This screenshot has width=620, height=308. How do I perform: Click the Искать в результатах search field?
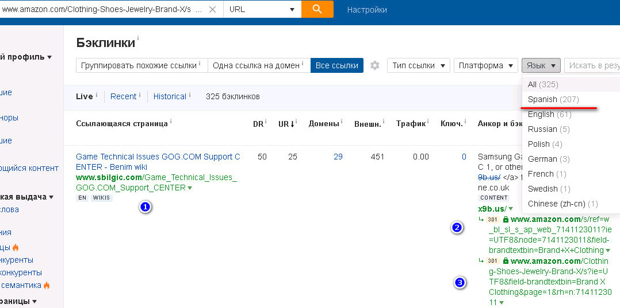pyautogui.click(x=592, y=65)
